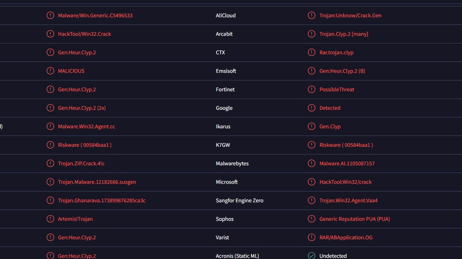Click the Malwarebytes vendor name
Image resolution: width=462 pixels, height=259 pixels.
232,163
